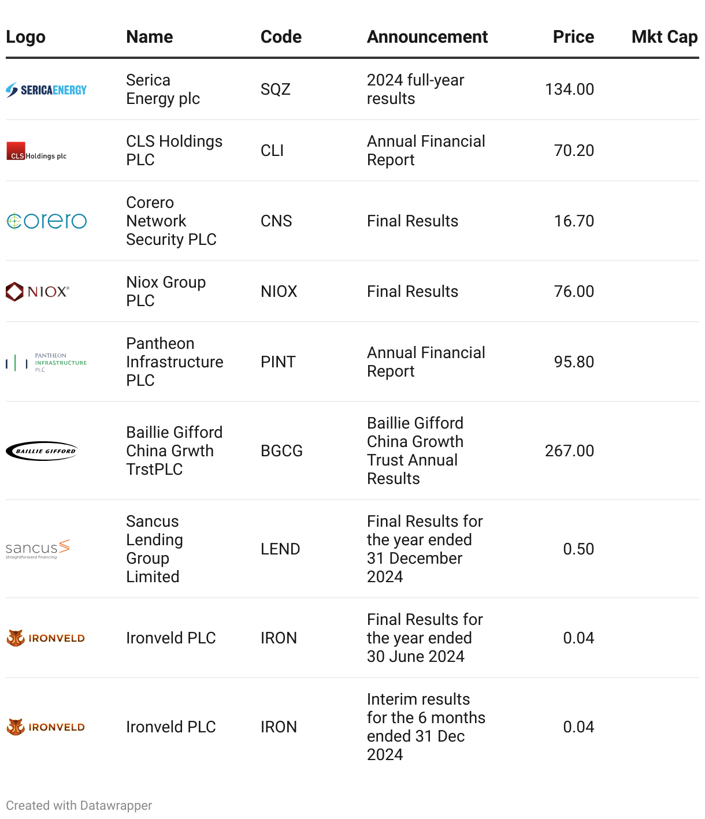This screenshot has height=819, width=705.
Task: Click the second Ironveld logo in last row
Action: (x=46, y=727)
